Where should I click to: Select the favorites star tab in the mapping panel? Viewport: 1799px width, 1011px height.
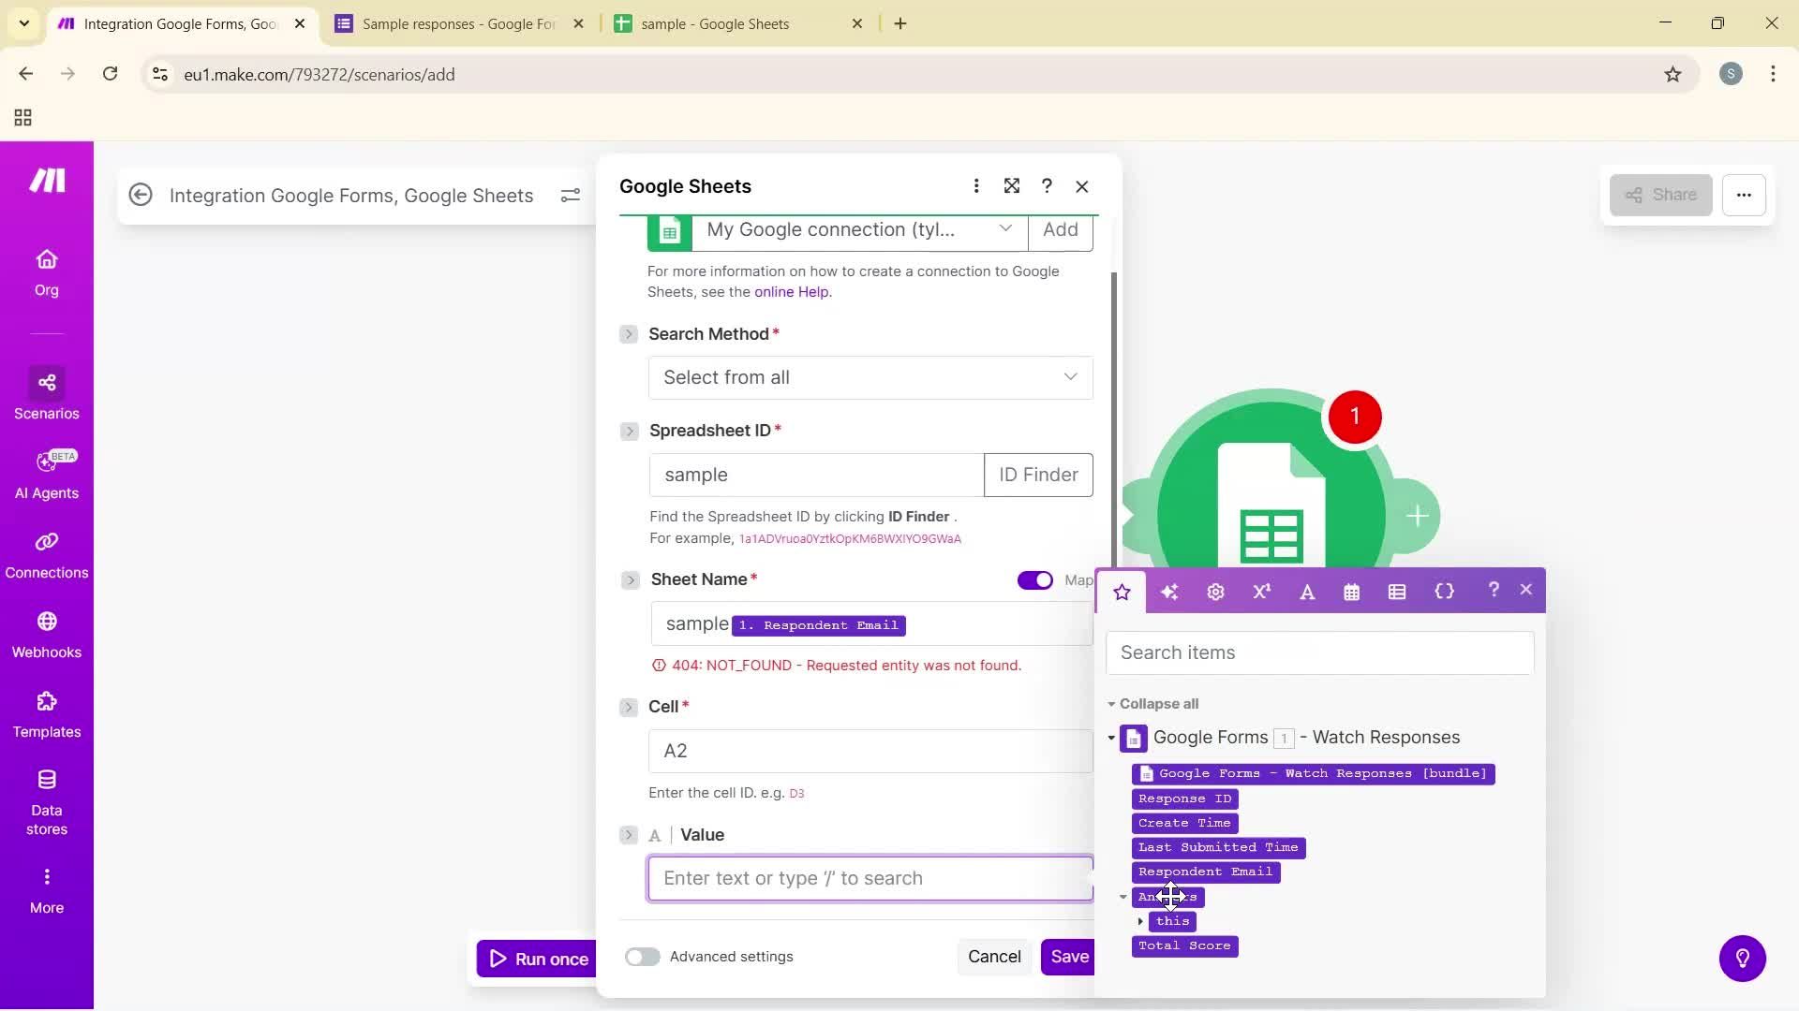pyautogui.click(x=1123, y=592)
